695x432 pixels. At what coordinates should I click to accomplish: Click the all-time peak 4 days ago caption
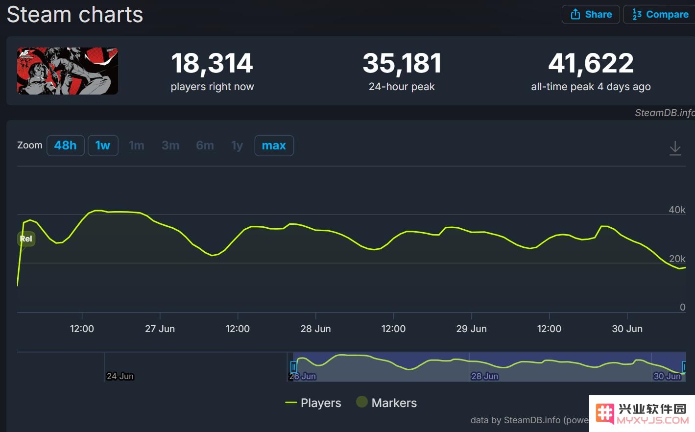[591, 87]
